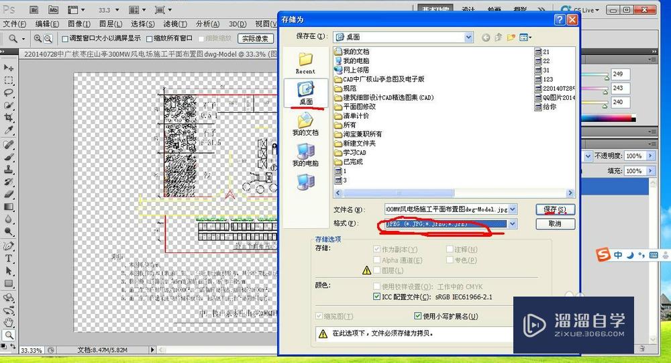Expand the 文件名 dropdown arrow
This screenshot has height=363, width=671.
[x=512, y=209]
